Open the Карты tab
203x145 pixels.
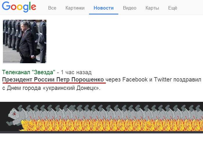coord(152,8)
